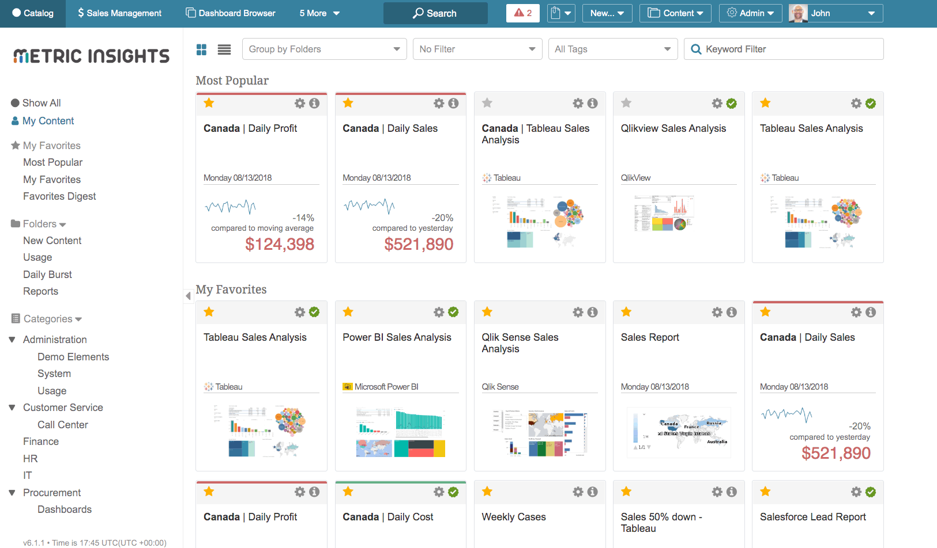Open the alerts indicator showing 2
The width and height of the screenshot is (937, 548).
(x=523, y=13)
